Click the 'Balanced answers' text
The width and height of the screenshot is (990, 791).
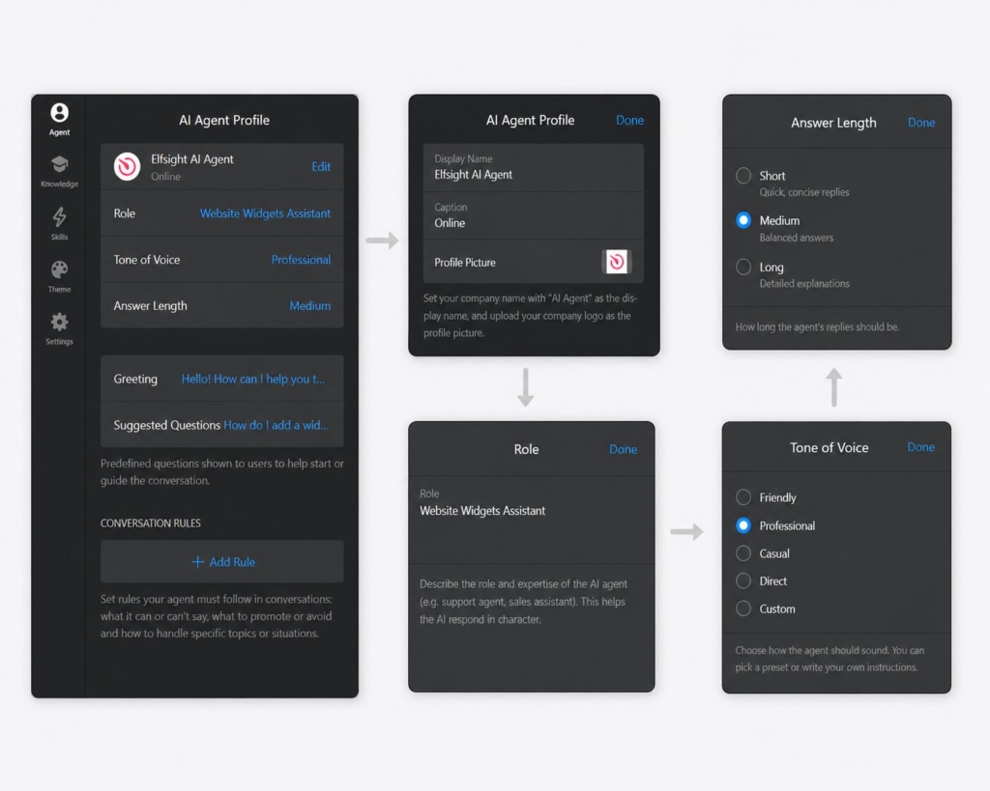pyautogui.click(x=797, y=238)
